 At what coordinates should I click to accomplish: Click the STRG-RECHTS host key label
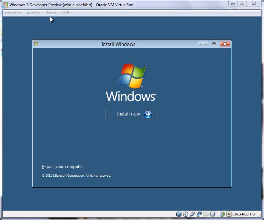(x=244, y=214)
